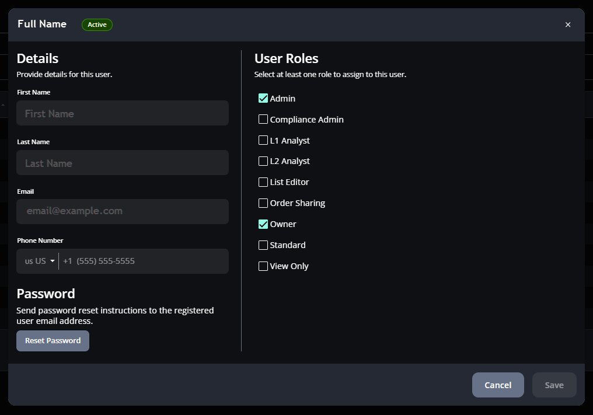Click the Save button
Screen dimensions: 593x415
click(554, 385)
